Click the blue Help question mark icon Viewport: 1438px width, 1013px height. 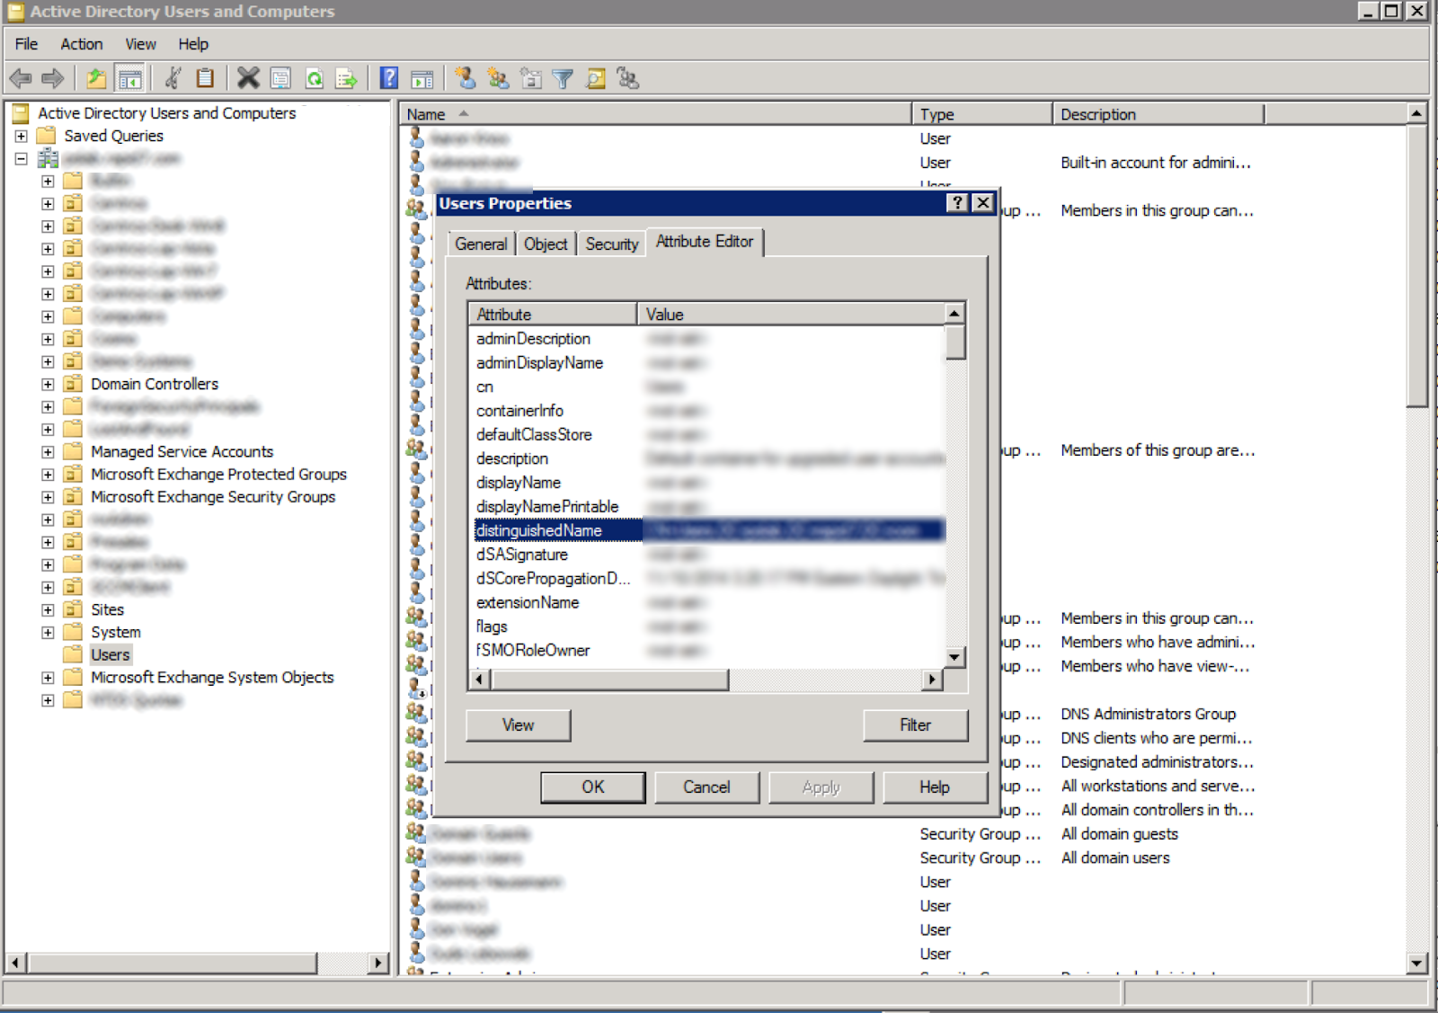tap(389, 79)
